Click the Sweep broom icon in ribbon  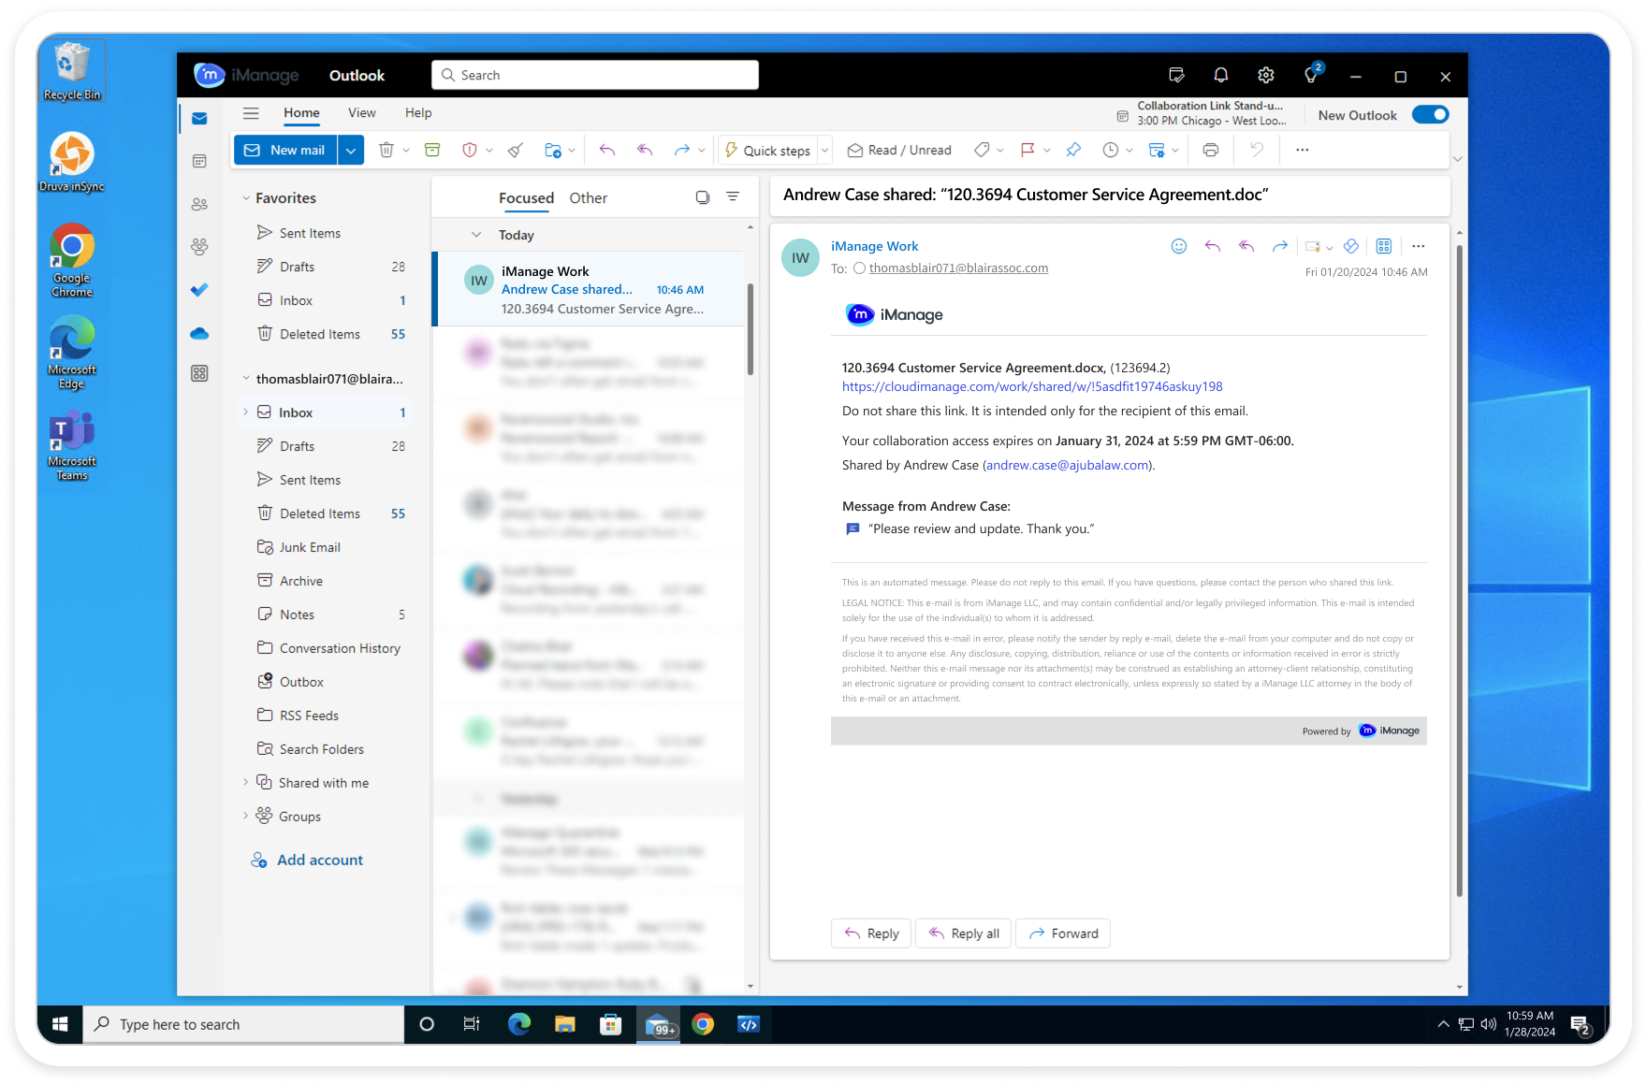[516, 150]
